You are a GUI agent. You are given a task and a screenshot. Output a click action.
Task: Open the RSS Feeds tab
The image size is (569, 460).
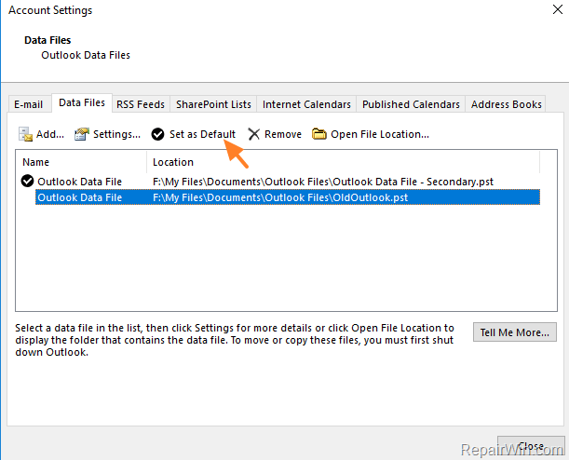click(141, 104)
